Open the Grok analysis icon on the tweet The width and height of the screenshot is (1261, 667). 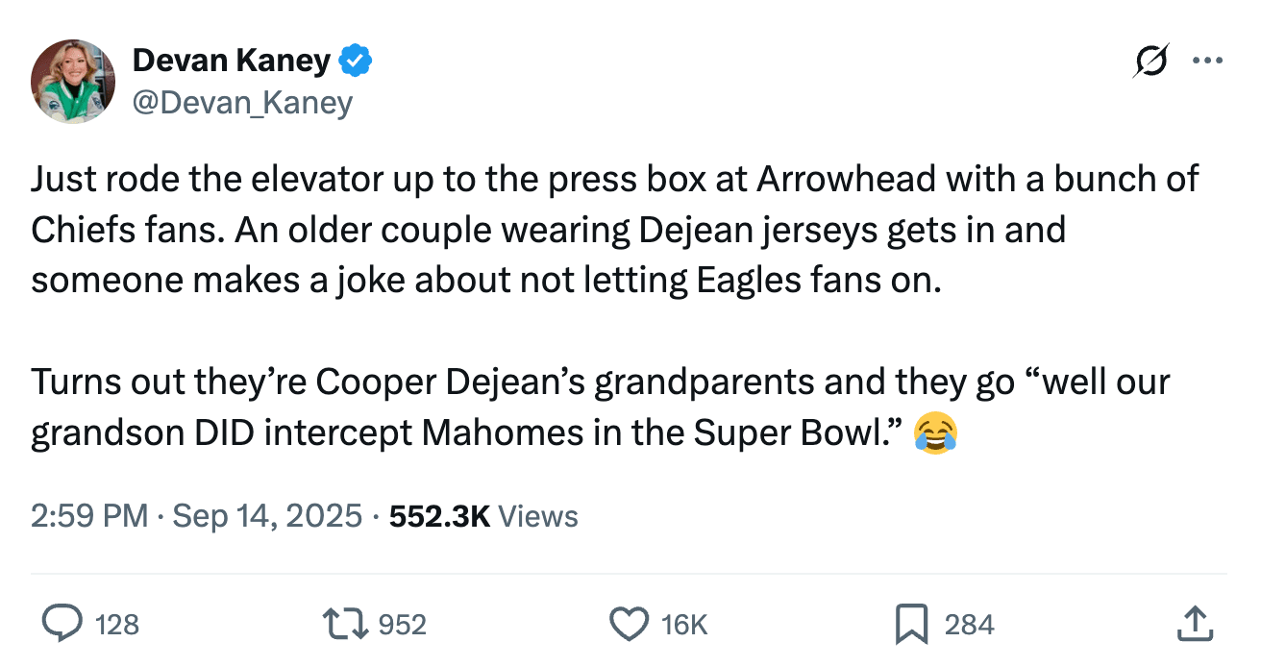click(x=1150, y=60)
